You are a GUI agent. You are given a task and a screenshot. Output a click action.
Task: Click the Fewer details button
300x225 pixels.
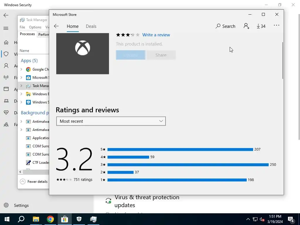click(34, 181)
